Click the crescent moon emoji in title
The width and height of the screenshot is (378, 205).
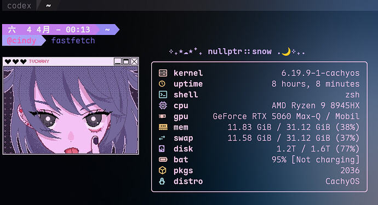(286, 51)
